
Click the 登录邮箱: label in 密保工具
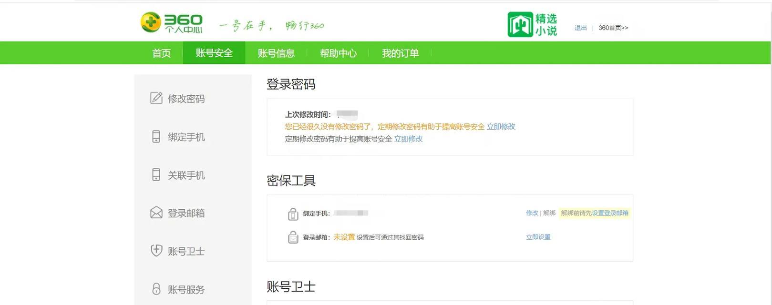point(317,237)
